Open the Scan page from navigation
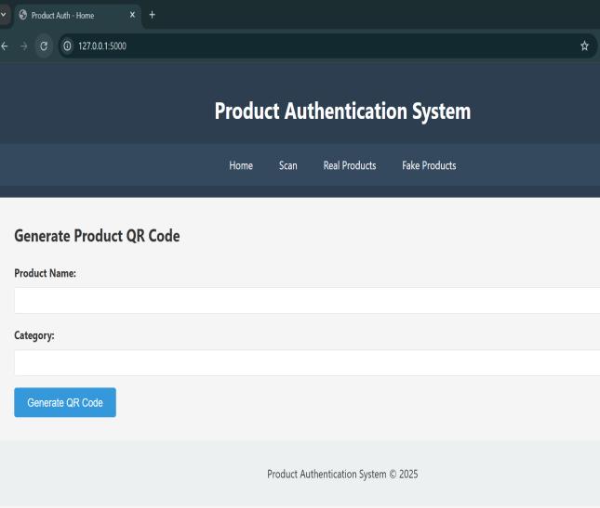Screen dimensions: 600x508 click(x=288, y=165)
